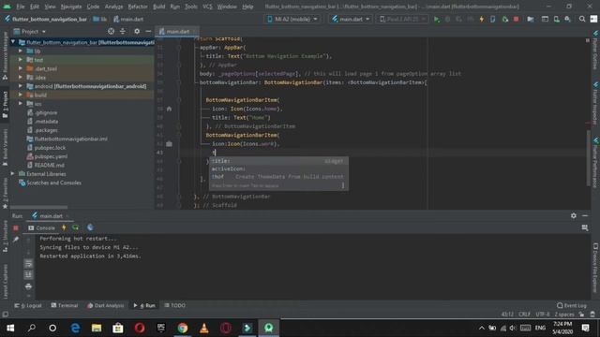Click the ENG language indicator in taskbar
The height and width of the screenshot is (337, 600).
point(540,328)
